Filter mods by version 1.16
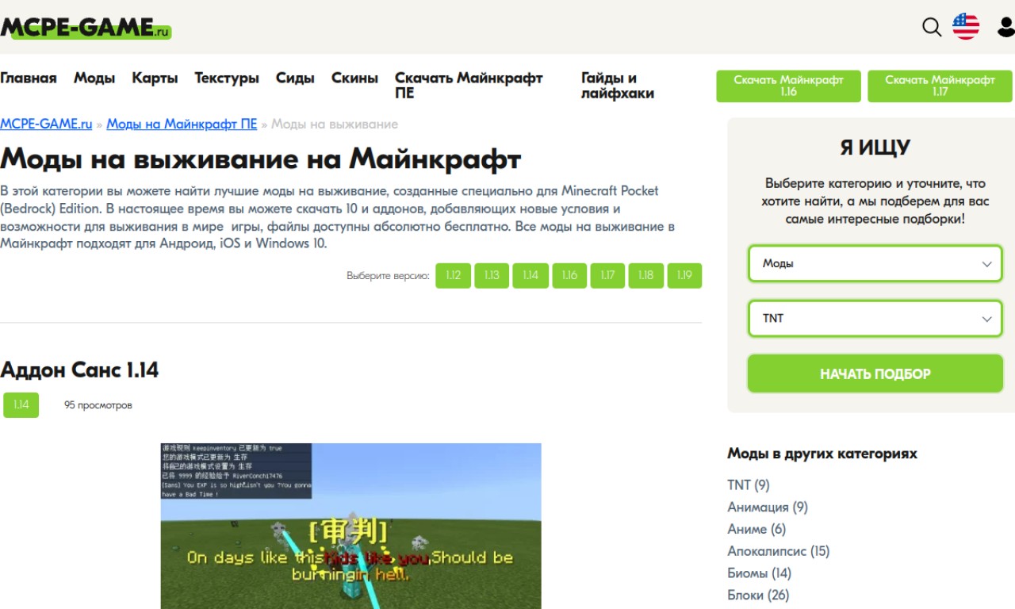The height and width of the screenshot is (609, 1015). point(569,275)
